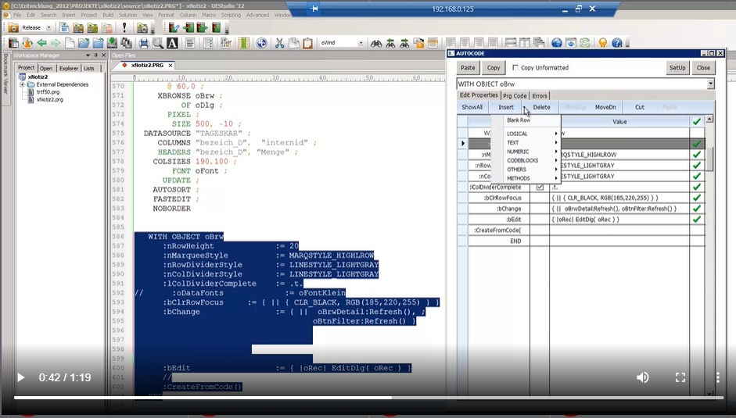Viewport: 736px width, 418px height.
Task: Click the Delete button
Action: (x=541, y=107)
